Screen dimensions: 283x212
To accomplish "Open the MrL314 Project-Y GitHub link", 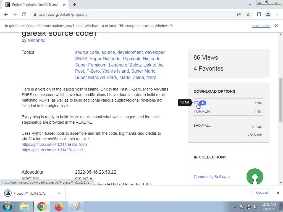I will pos(53,150).
